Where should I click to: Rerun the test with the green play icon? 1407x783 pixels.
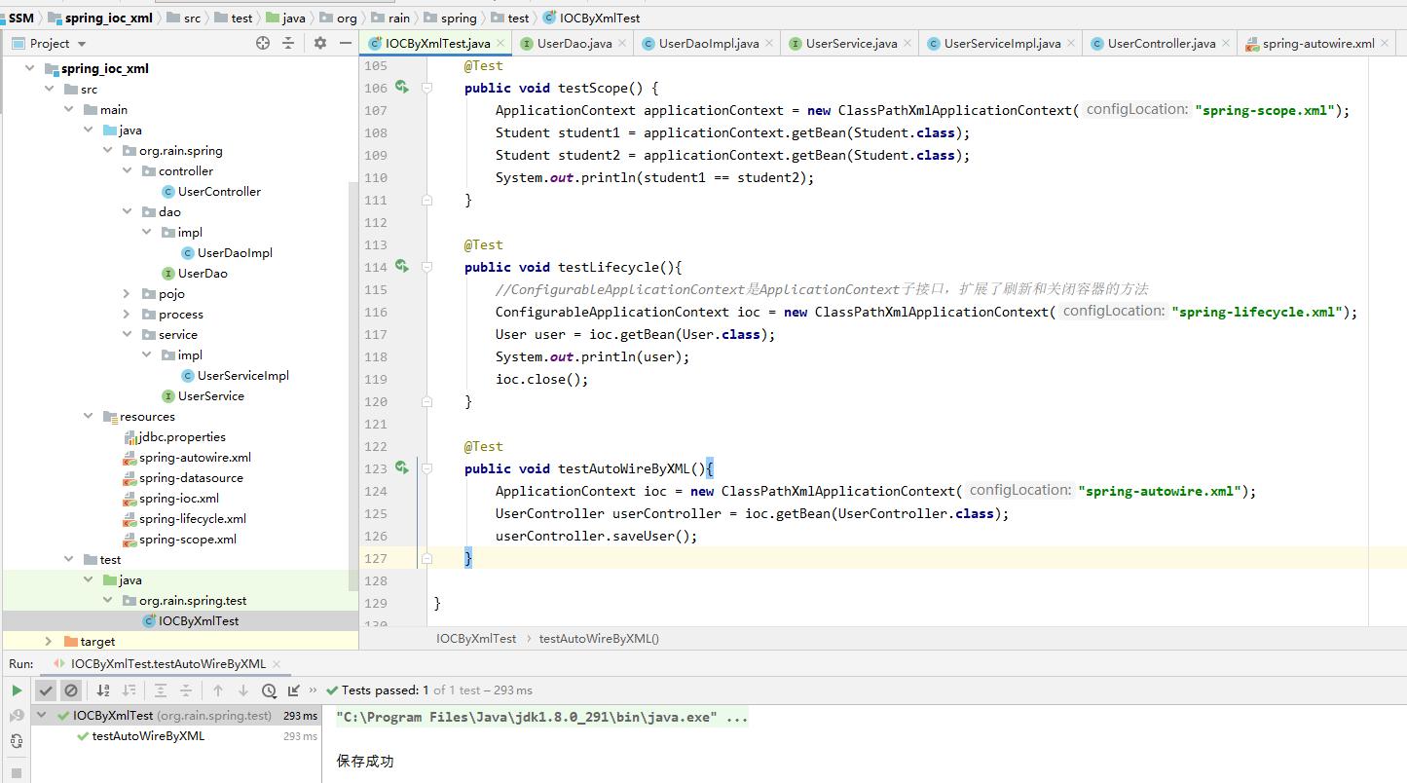tap(17, 690)
